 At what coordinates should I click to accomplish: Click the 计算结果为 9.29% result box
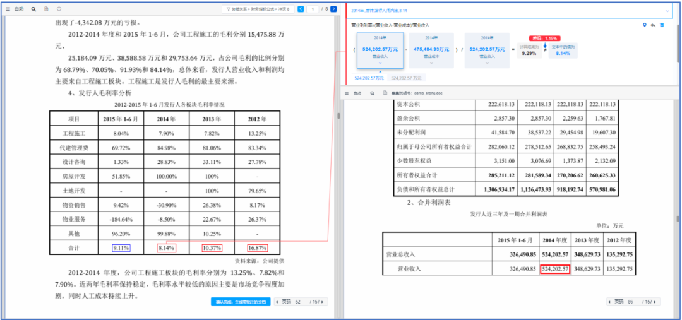pos(529,50)
